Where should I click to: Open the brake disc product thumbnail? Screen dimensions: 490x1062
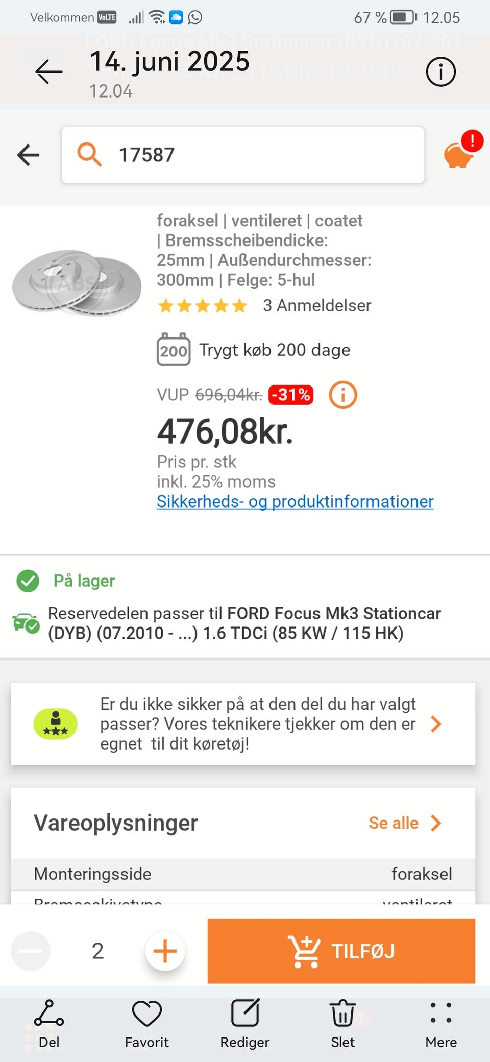[x=77, y=282]
